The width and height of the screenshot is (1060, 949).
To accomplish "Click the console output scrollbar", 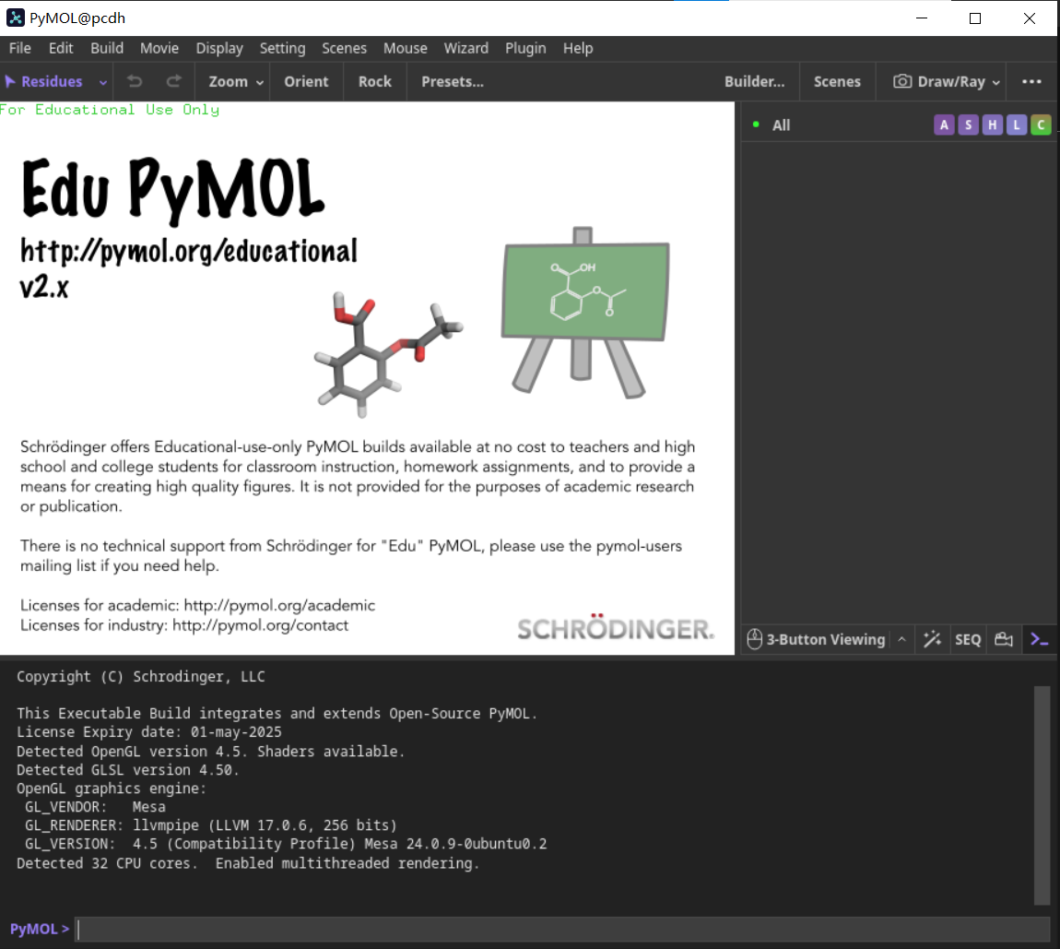I will point(1042,795).
